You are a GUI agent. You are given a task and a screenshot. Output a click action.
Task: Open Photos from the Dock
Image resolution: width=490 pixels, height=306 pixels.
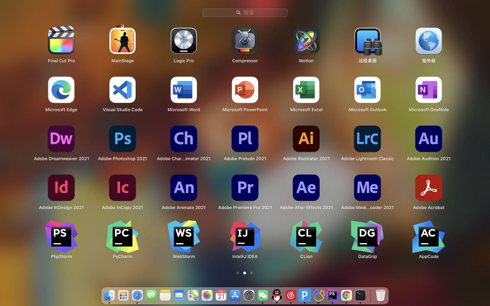tap(207, 295)
